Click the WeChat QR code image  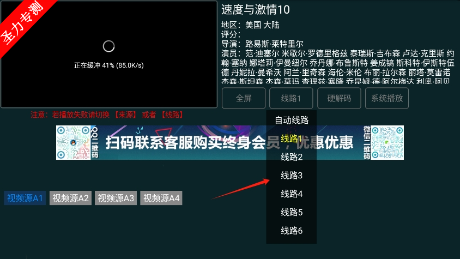[x=388, y=143]
